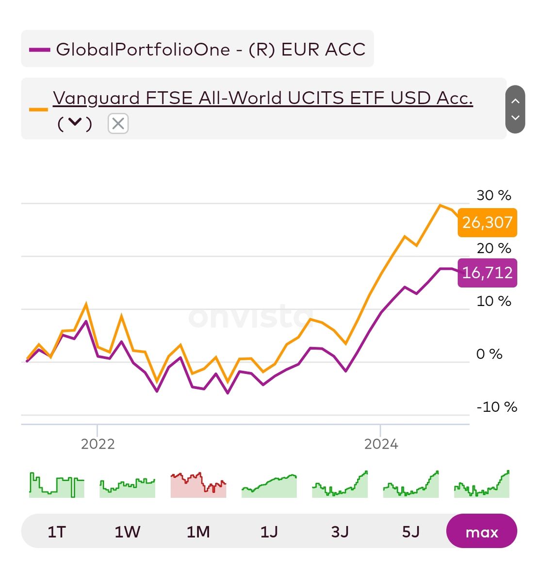
Task: Switch to the 1W time range
Action: point(127,532)
